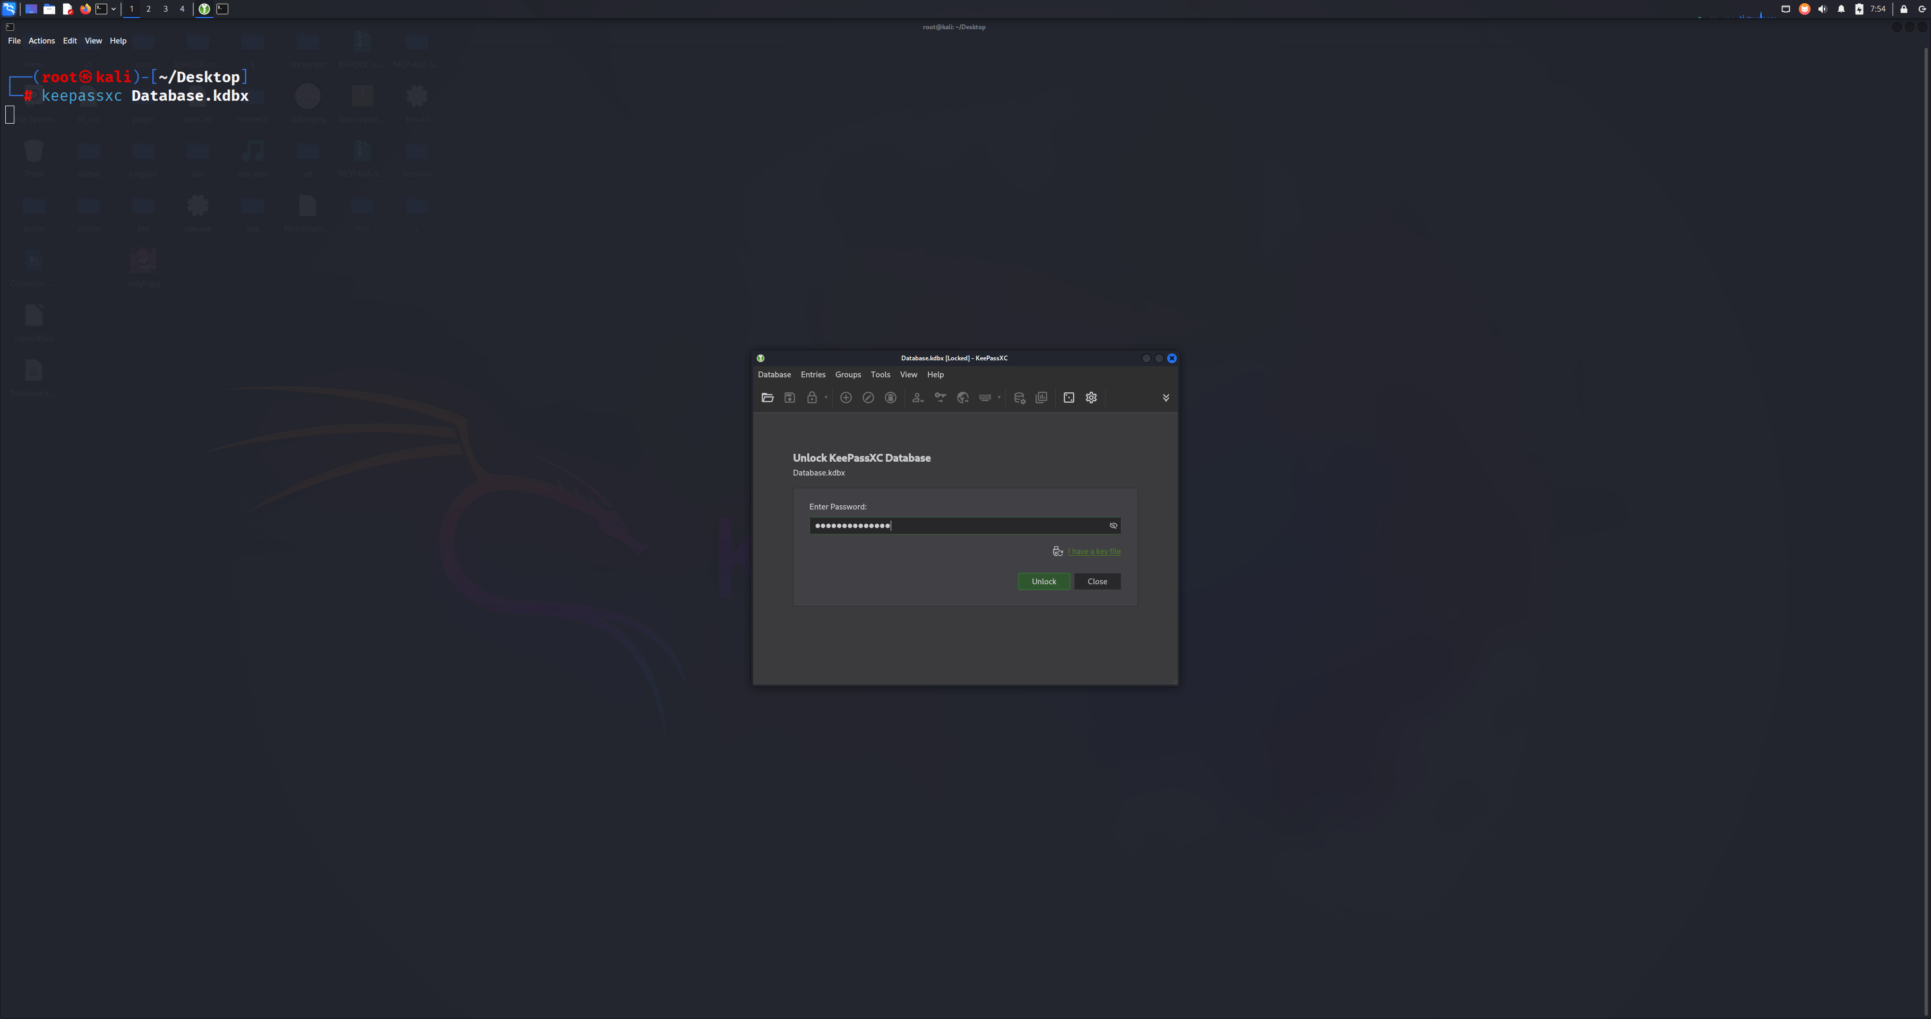
Task: Click the add new entry plus icon
Action: (846, 398)
